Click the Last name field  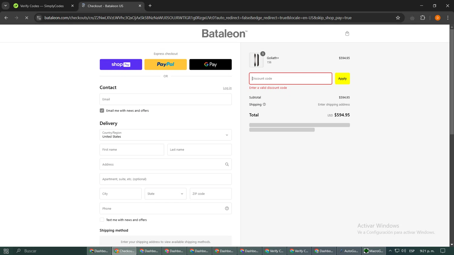point(199,150)
